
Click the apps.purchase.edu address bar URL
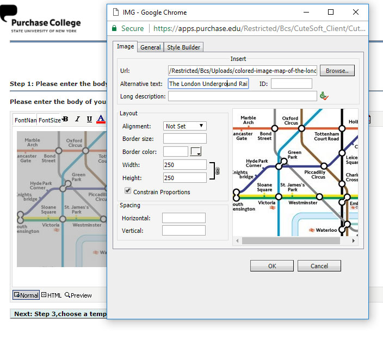pos(260,28)
